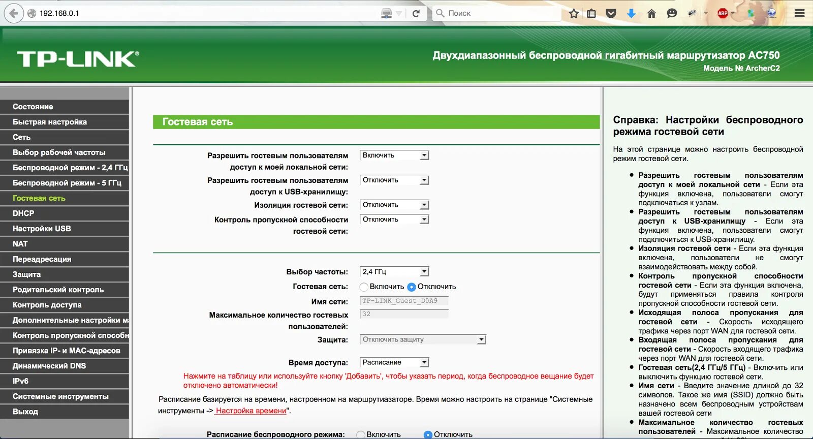The image size is (813, 439).
Task: Open the Время доступа dropdown
Action: [x=394, y=363]
